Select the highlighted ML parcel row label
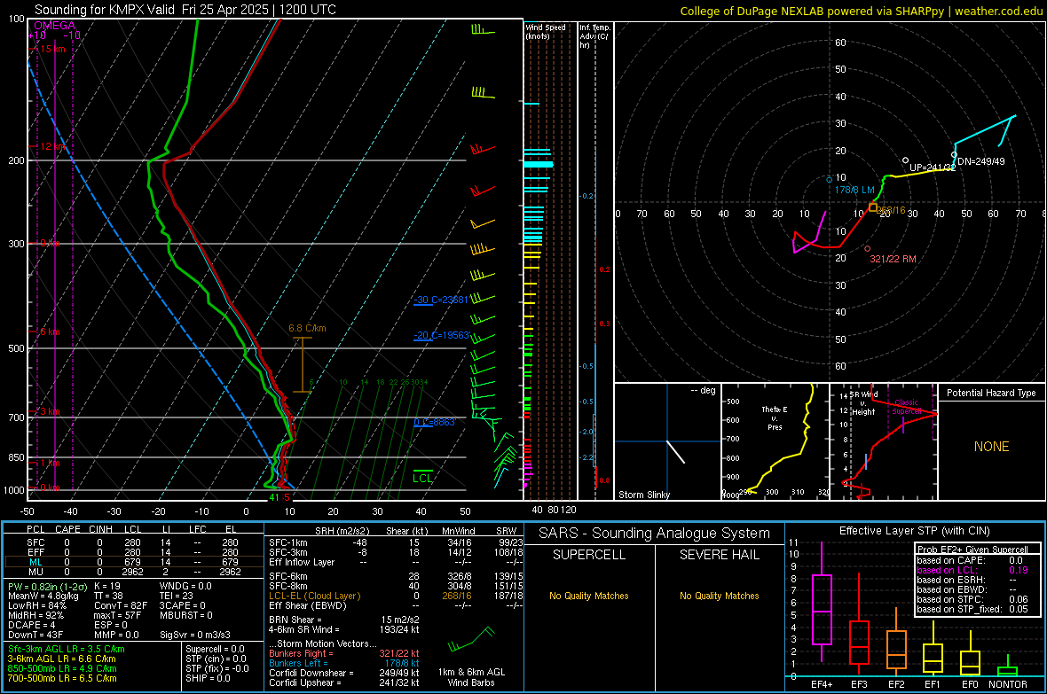1047x694 pixels. [35, 562]
